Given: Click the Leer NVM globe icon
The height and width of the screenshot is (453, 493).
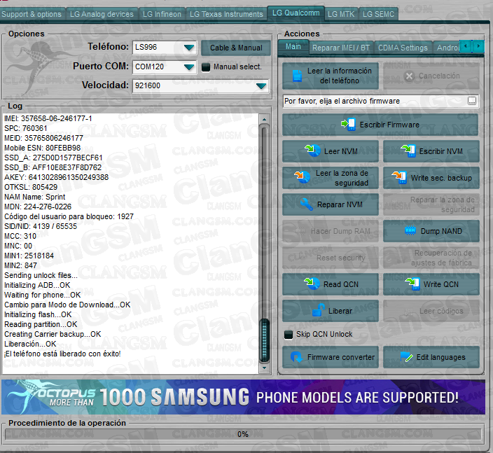Looking at the screenshot, I should [312, 151].
